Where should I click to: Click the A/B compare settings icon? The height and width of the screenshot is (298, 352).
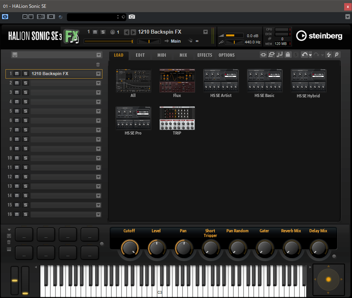point(41,16)
